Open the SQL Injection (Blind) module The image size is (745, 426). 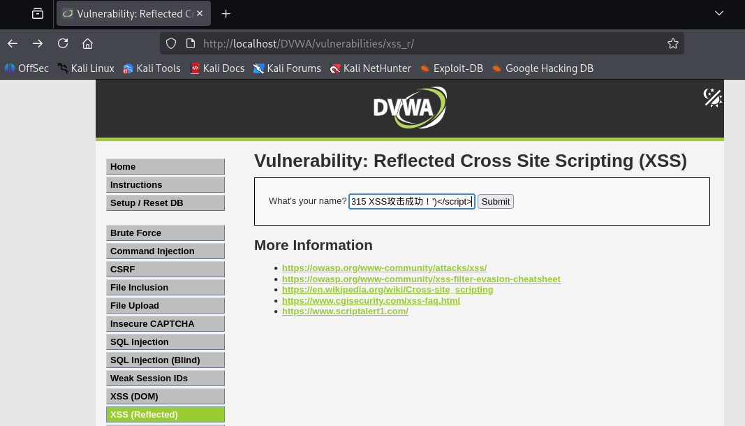pos(165,360)
